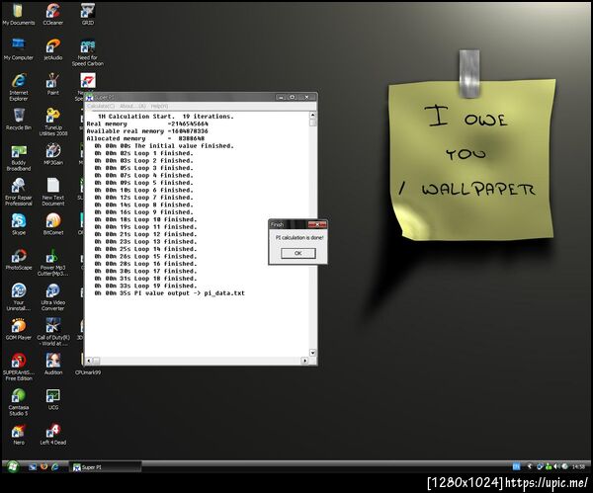The height and width of the screenshot is (493, 593).
Task: Select the Internet Explorer desktop icon
Action: 19,87
